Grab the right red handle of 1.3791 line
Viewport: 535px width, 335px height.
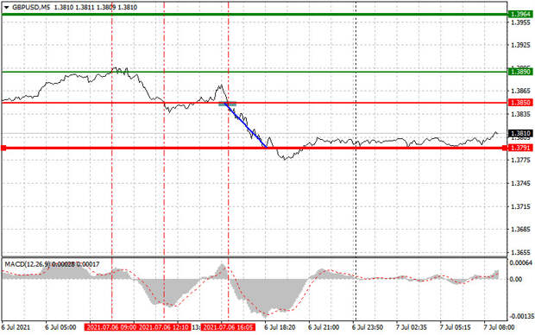pos(505,148)
